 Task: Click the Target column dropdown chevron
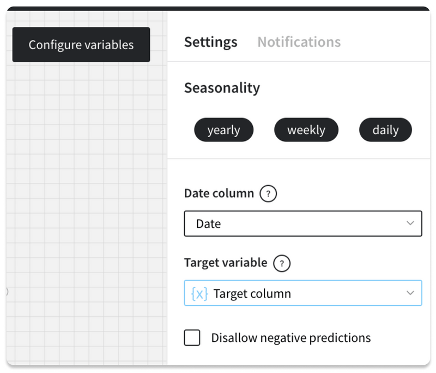coord(410,293)
